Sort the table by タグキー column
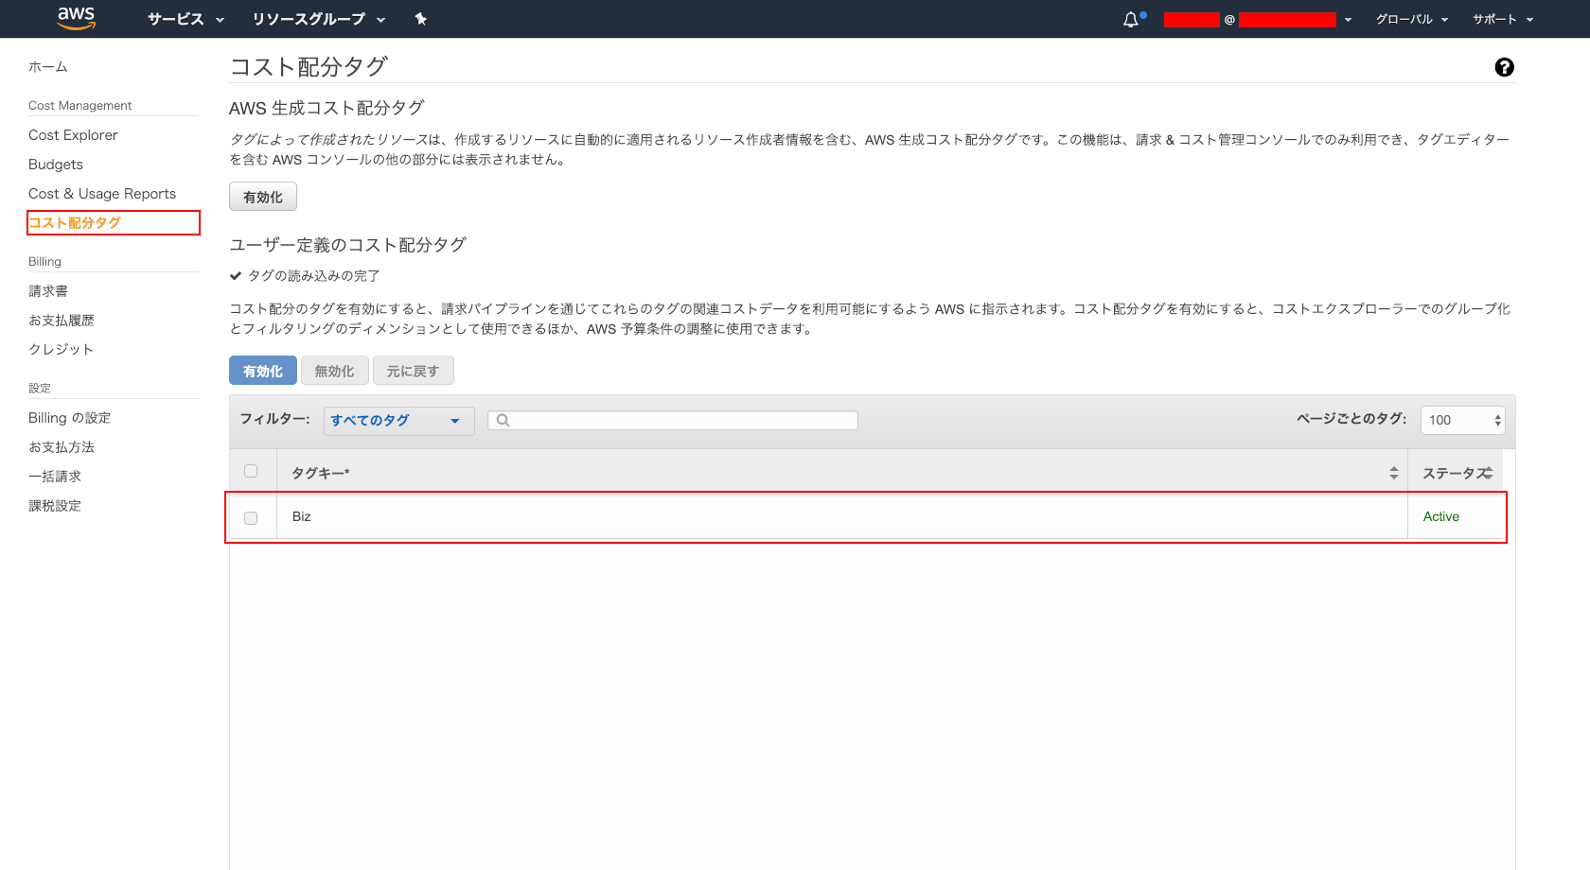Image resolution: width=1590 pixels, height=870 pixels. point(1393,471)
